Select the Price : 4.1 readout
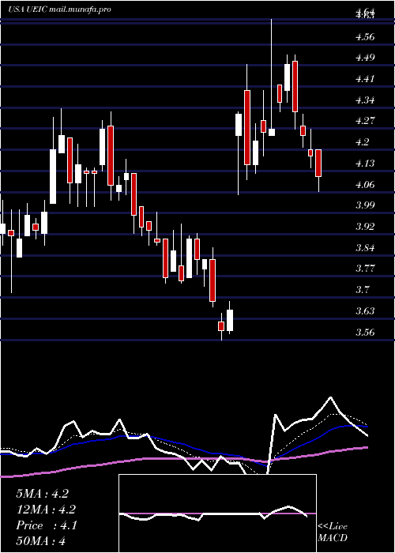This screenshot has height=553, width=395. (46, 525)
